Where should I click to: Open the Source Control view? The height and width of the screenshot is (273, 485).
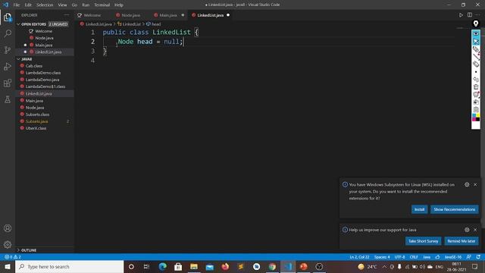tap(8, 50)
